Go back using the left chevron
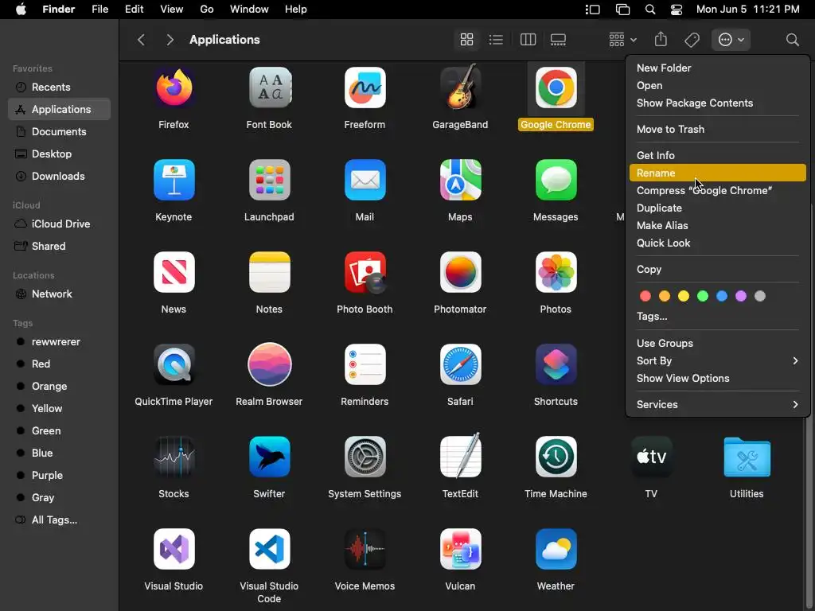815x611 pixels. coord(141,40)
